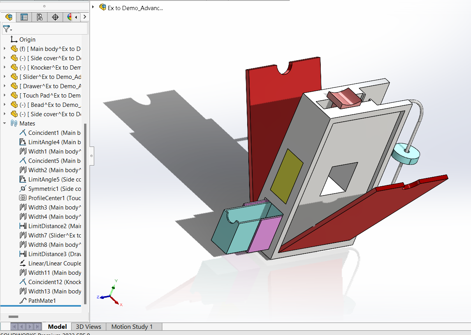471x335 pixels.
Task: Click the Knocker component icon
Action: [14, 67]
